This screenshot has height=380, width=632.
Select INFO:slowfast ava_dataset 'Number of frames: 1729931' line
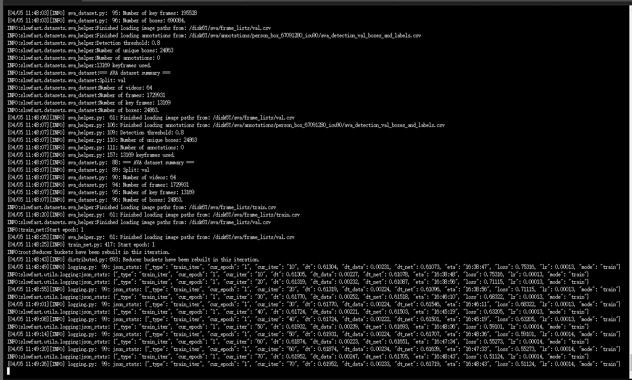[86, 95]
